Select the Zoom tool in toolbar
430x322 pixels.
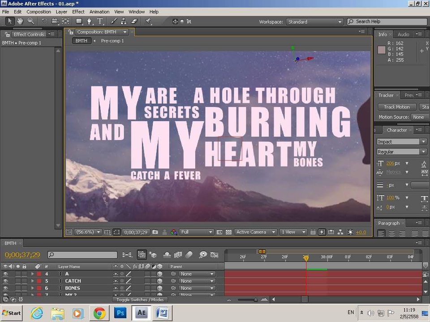tap(30, 21)
